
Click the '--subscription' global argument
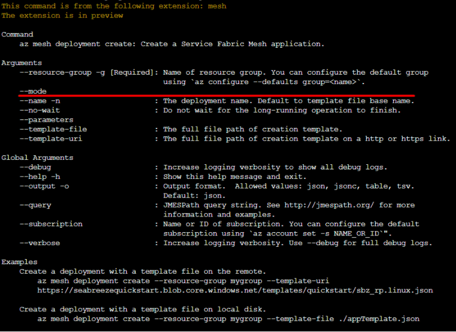[51, 224]
